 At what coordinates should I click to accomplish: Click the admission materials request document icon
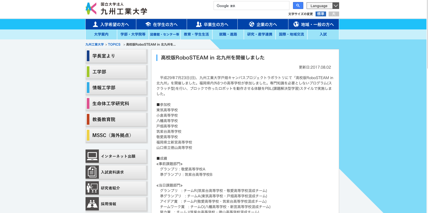point(92,172)
